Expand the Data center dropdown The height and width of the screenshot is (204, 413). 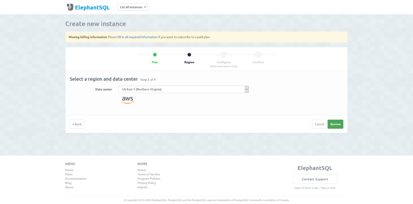pyautogui.click(x=184, y=89)
